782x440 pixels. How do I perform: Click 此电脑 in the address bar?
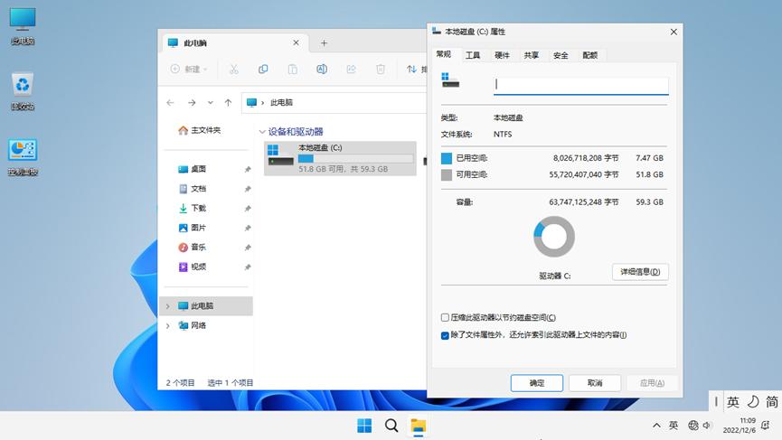point(282,103)
